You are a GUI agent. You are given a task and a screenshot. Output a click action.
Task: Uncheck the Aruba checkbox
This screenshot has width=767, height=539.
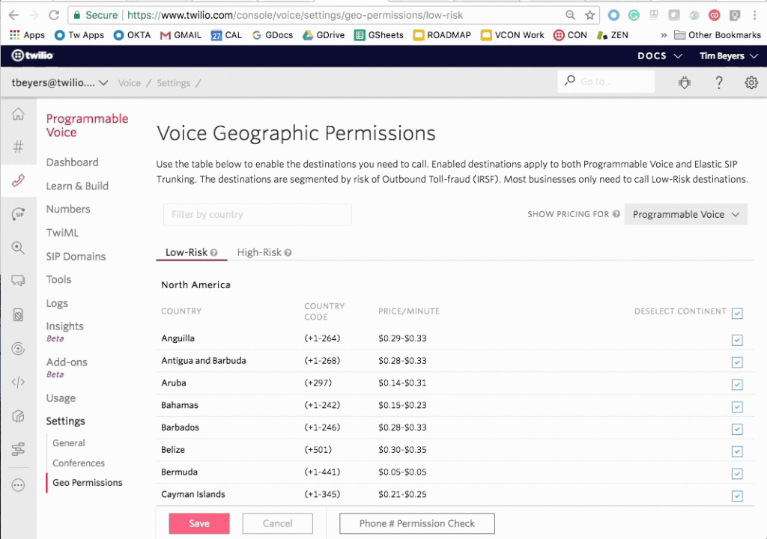point(737,385)
